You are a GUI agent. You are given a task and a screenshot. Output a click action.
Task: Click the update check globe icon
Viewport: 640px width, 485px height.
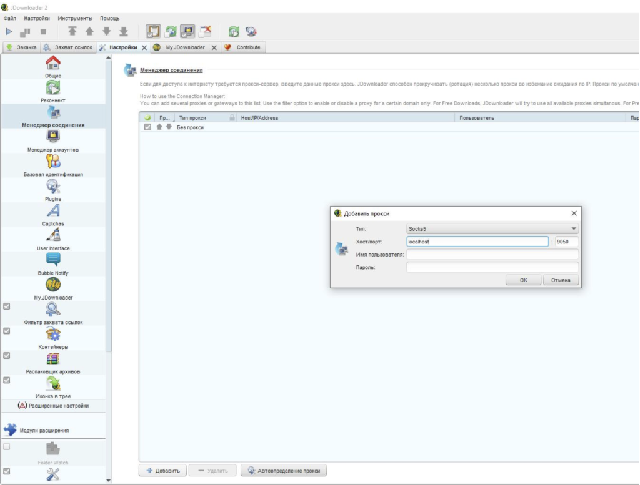click(251, 31)
